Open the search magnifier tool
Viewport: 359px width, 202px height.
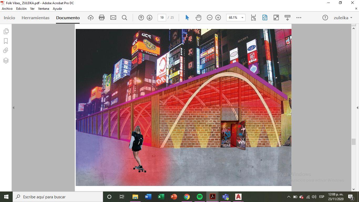click(x=125, y=18)
